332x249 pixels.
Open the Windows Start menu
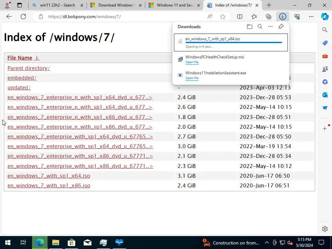[8, 243]
